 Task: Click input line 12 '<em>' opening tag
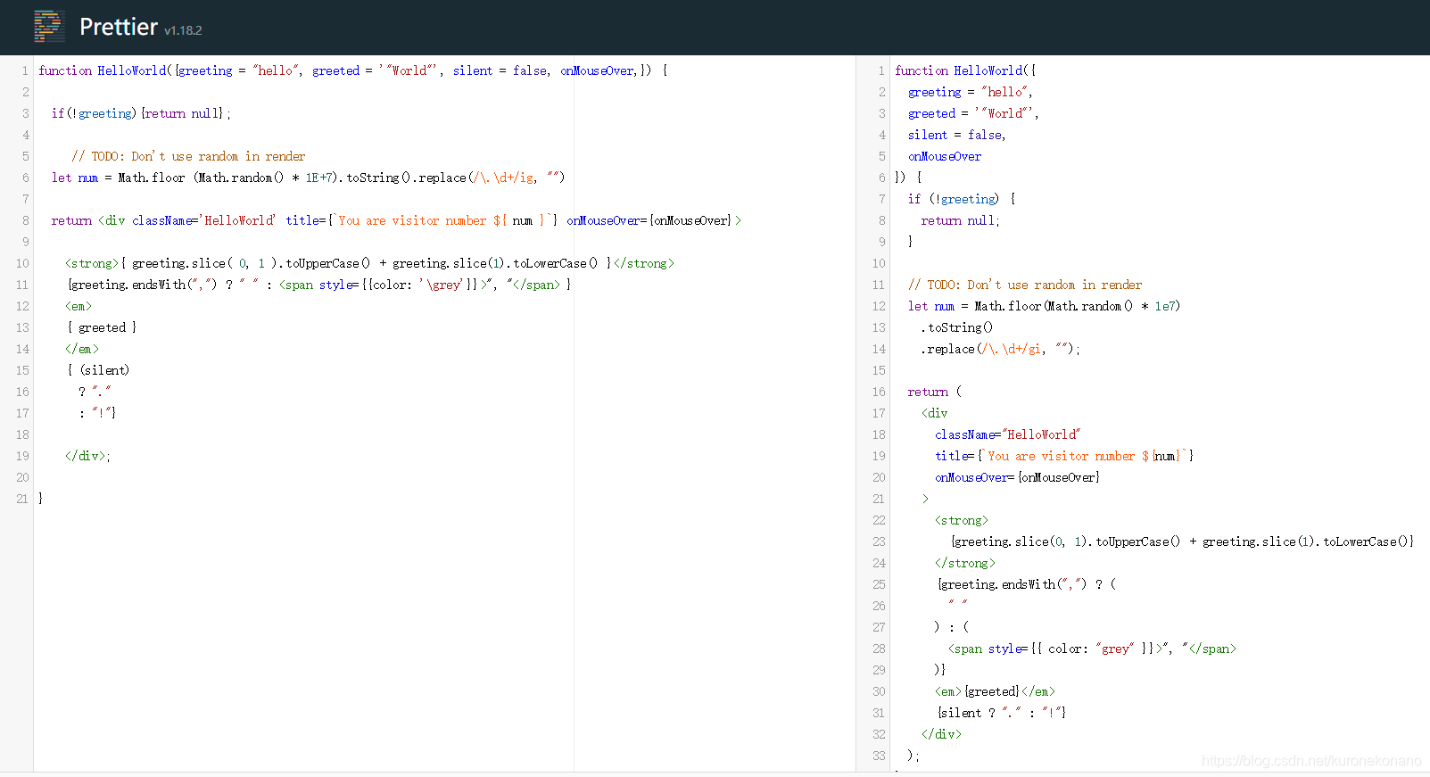(79, 306)
